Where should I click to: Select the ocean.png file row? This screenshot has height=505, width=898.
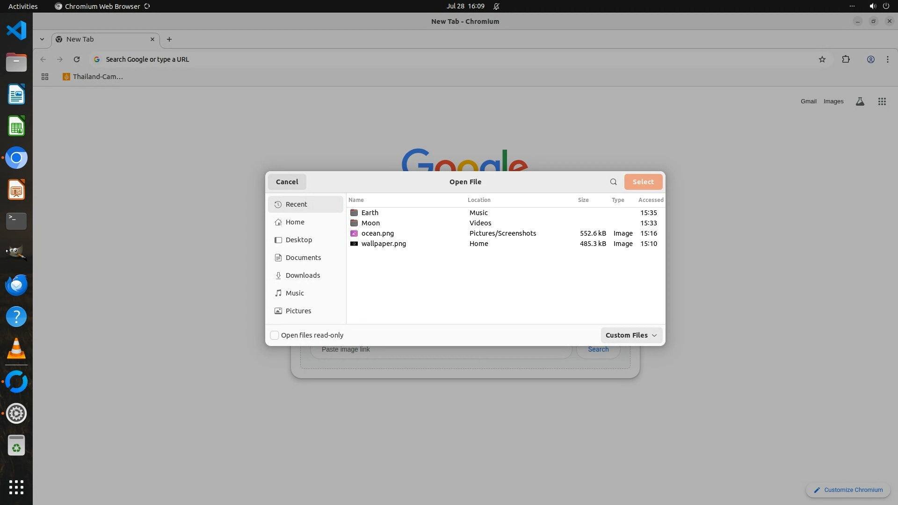pyautogui.click(x=377, y=233)
